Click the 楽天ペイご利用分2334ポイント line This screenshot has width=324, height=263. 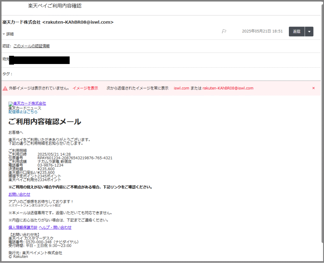click(35, 180)
